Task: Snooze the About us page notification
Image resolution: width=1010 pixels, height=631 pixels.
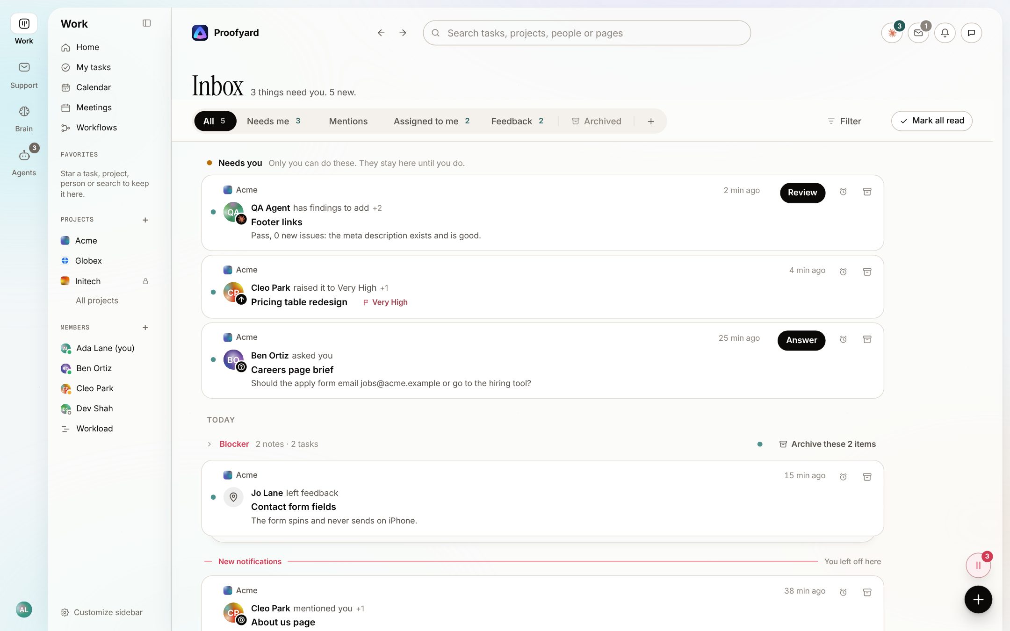Action: point(843,592)
